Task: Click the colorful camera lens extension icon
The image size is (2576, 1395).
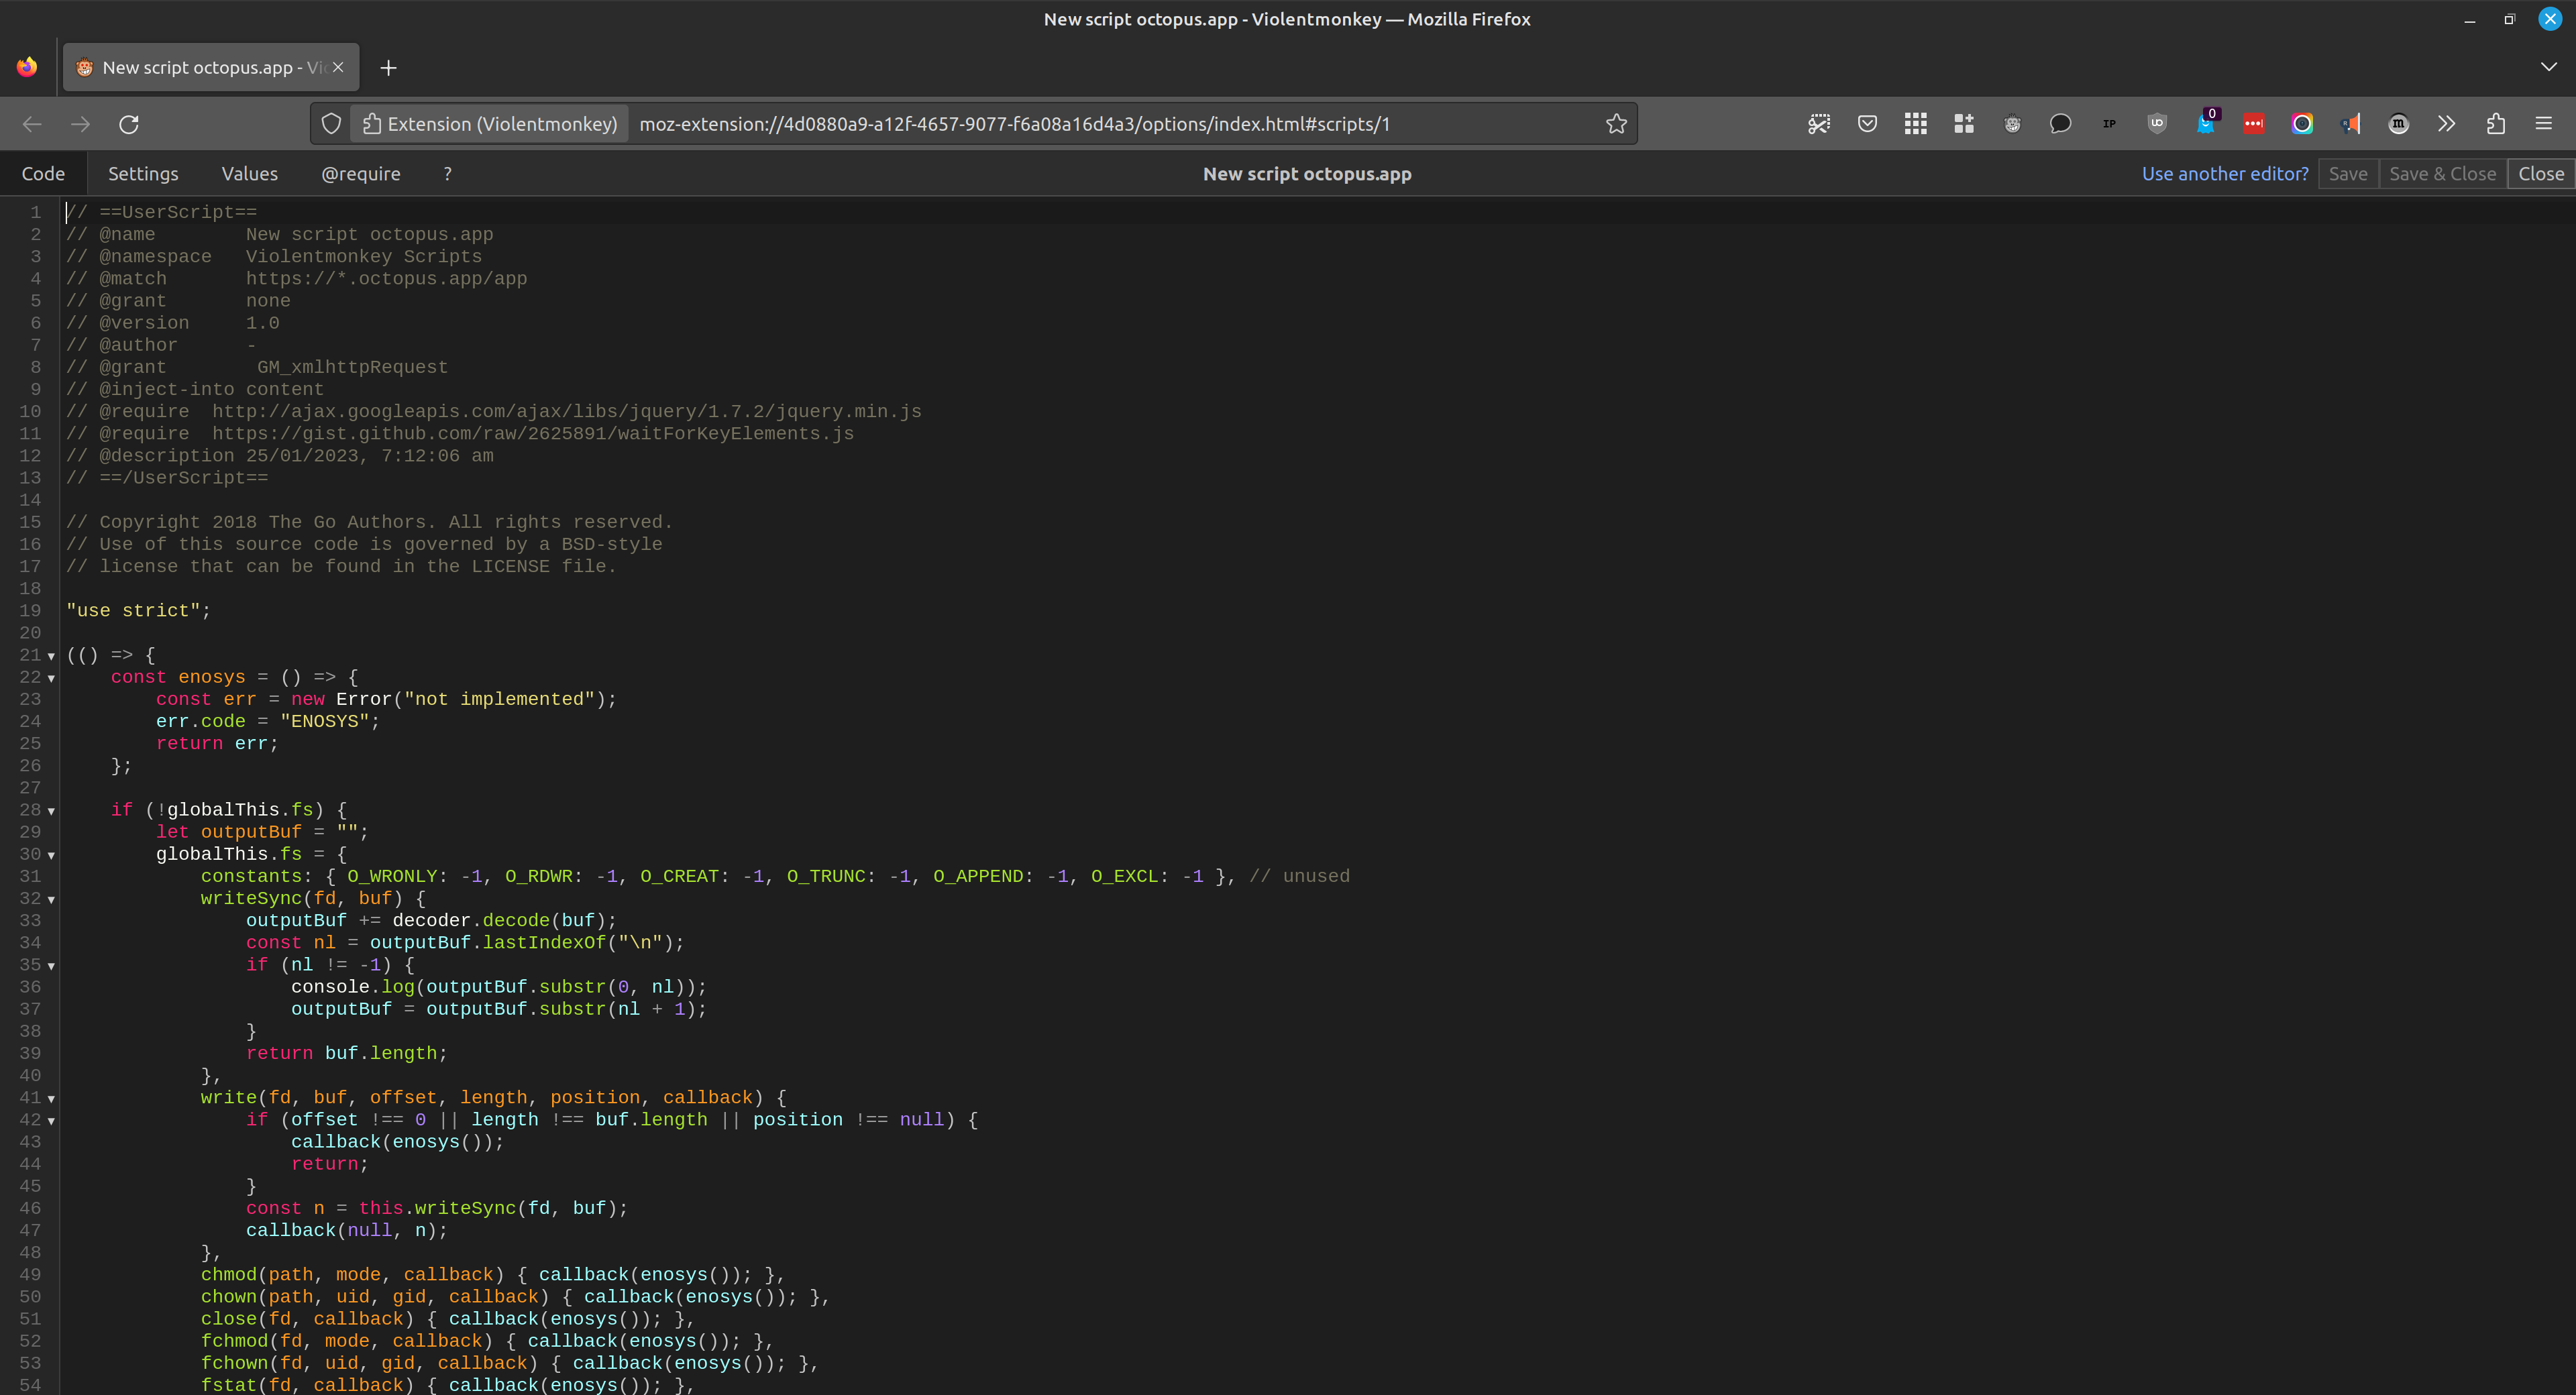Action: 2302,124
